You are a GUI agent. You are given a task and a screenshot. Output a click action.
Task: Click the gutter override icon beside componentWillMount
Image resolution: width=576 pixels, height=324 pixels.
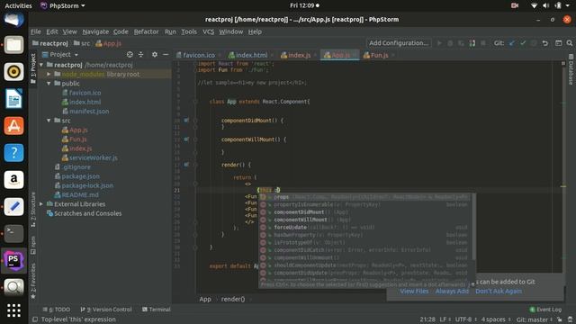point(186,139)
